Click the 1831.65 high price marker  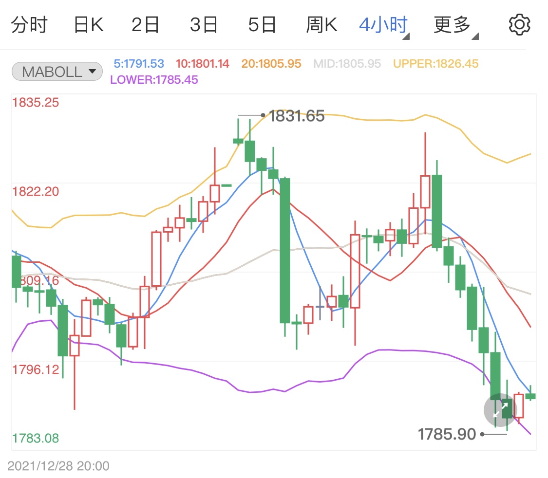coord(297,116)
